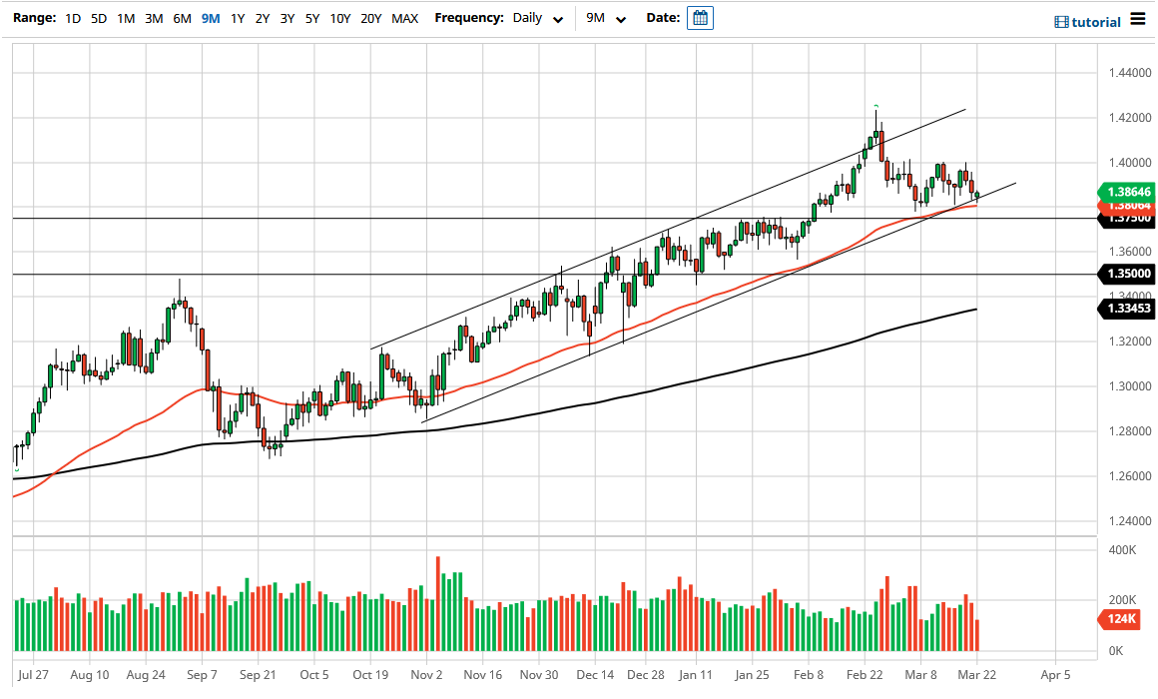This screenshot has width=1158, height=699.
Task: Click the green 1.38646 price label
Action: 1129,192
